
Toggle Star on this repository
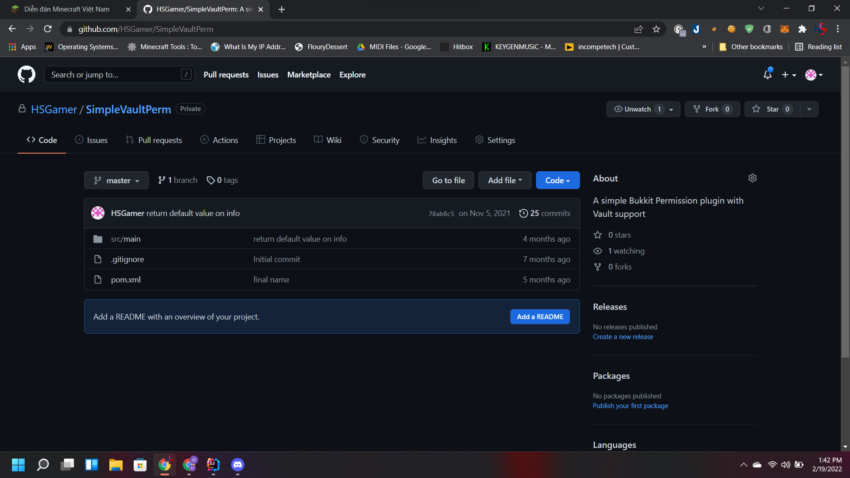(x=772, y=109)
